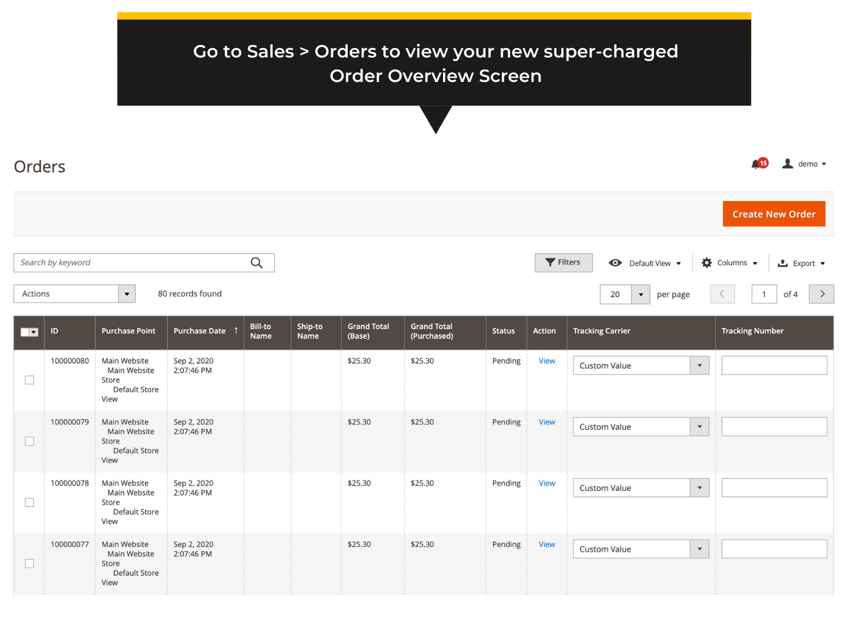
Task: Click the eye icon next to Default View
Action: tap(615, 263)
